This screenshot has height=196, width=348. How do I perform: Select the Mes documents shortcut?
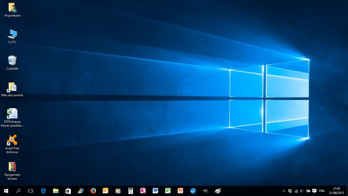click(12, 89)
